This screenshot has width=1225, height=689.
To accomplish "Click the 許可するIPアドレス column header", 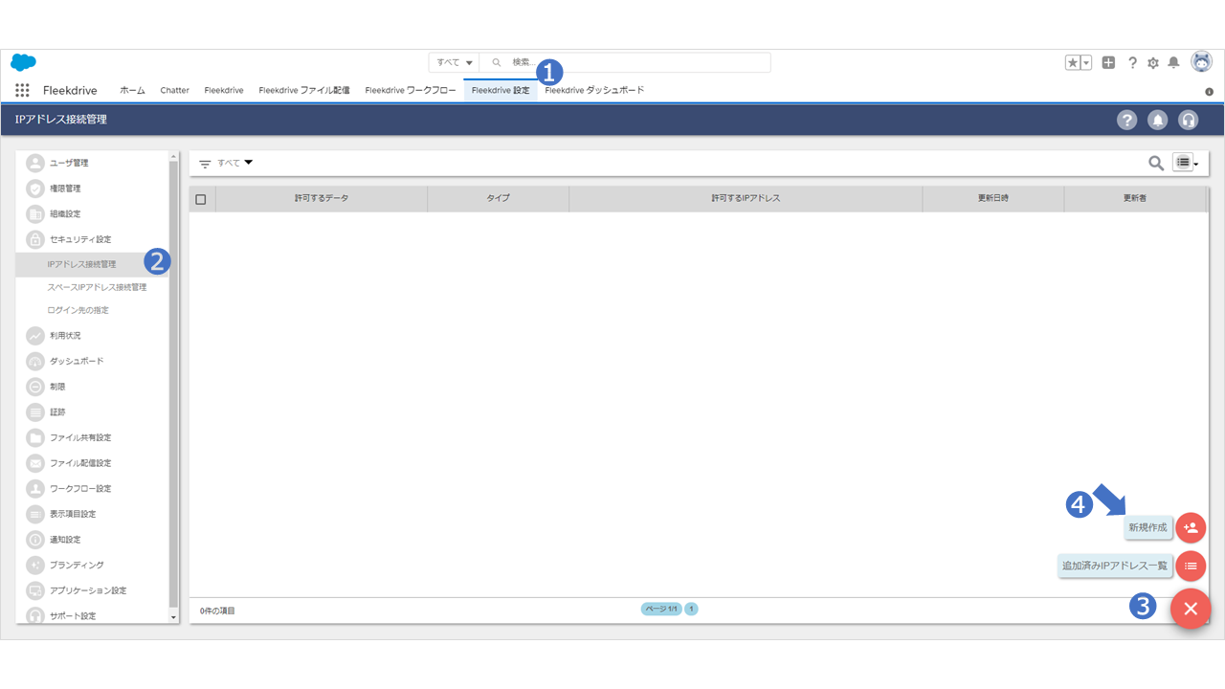I will click(746, 198).
